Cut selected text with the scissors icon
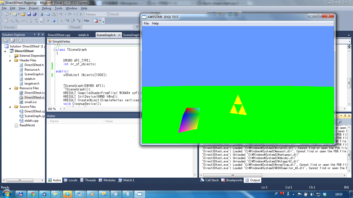 click(x=42, y=14)
